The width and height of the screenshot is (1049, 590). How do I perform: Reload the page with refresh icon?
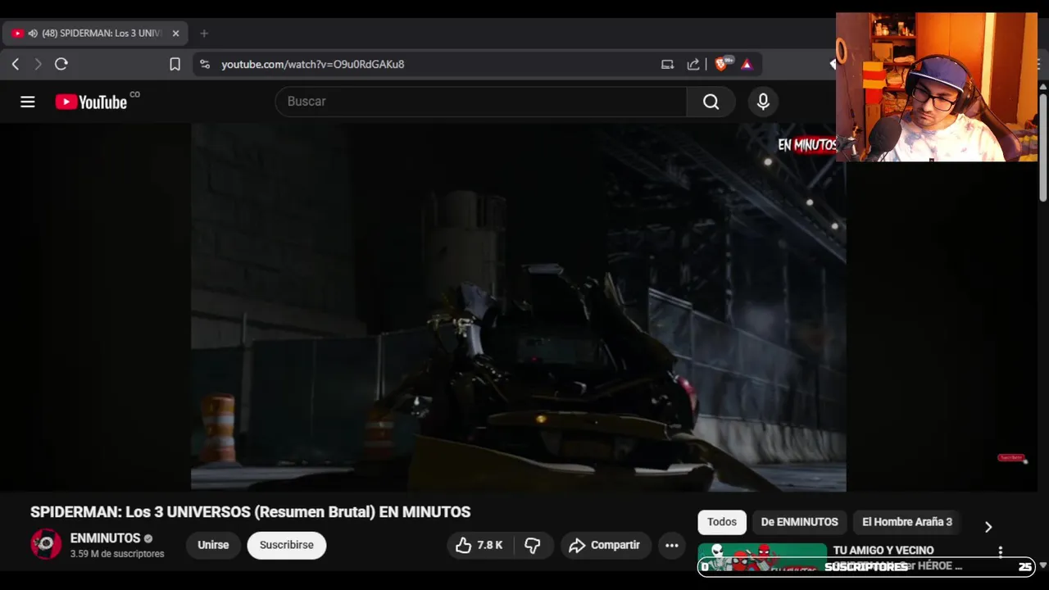tap(61, 64)
